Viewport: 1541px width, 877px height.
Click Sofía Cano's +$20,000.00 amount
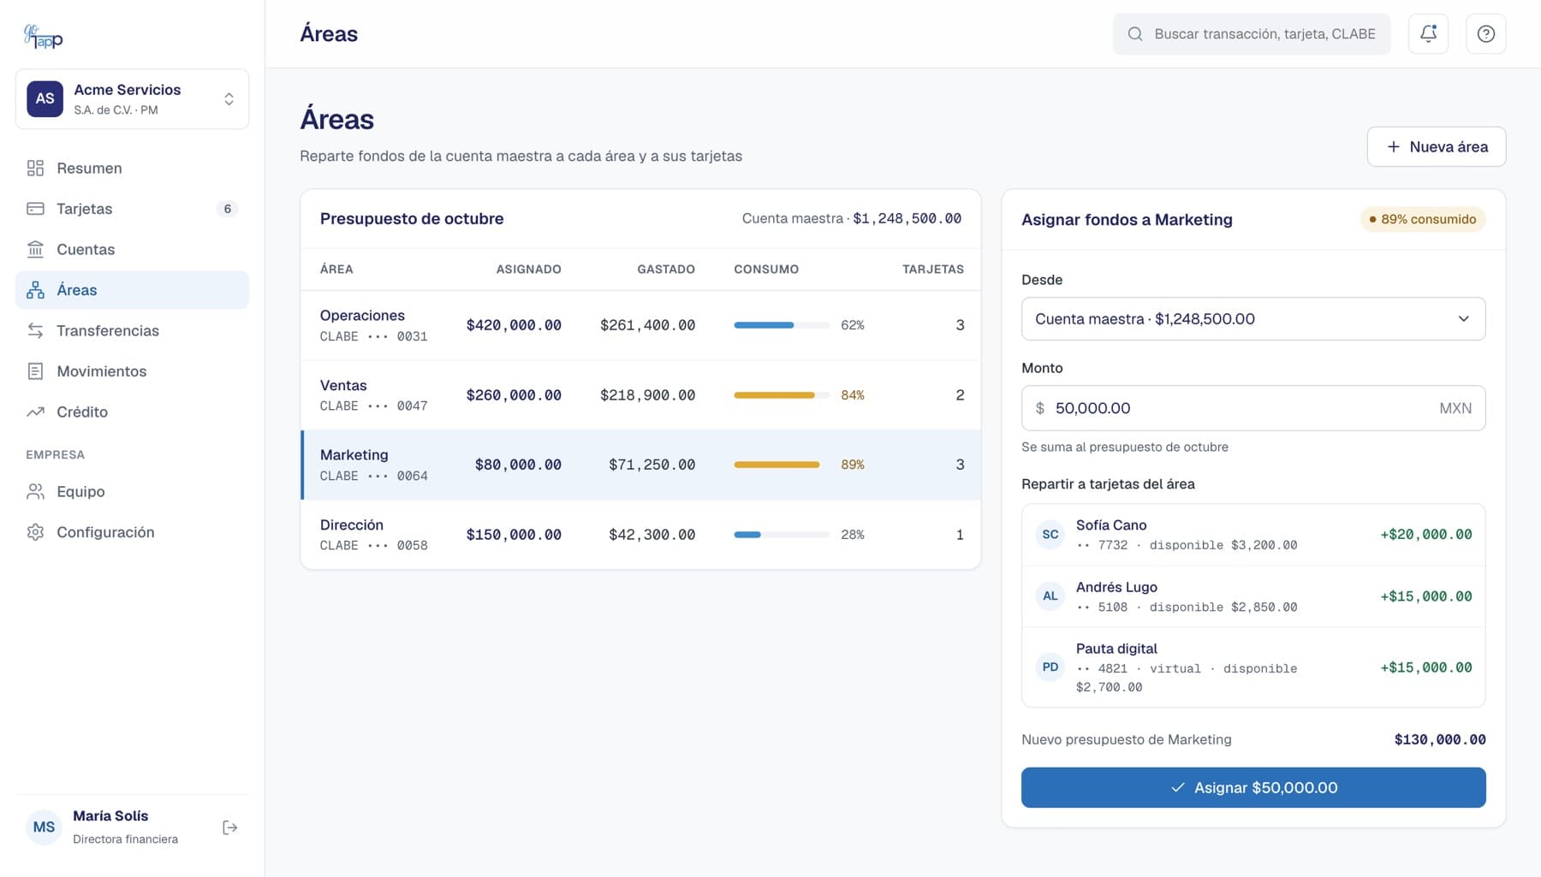(x=1426, y=535)
